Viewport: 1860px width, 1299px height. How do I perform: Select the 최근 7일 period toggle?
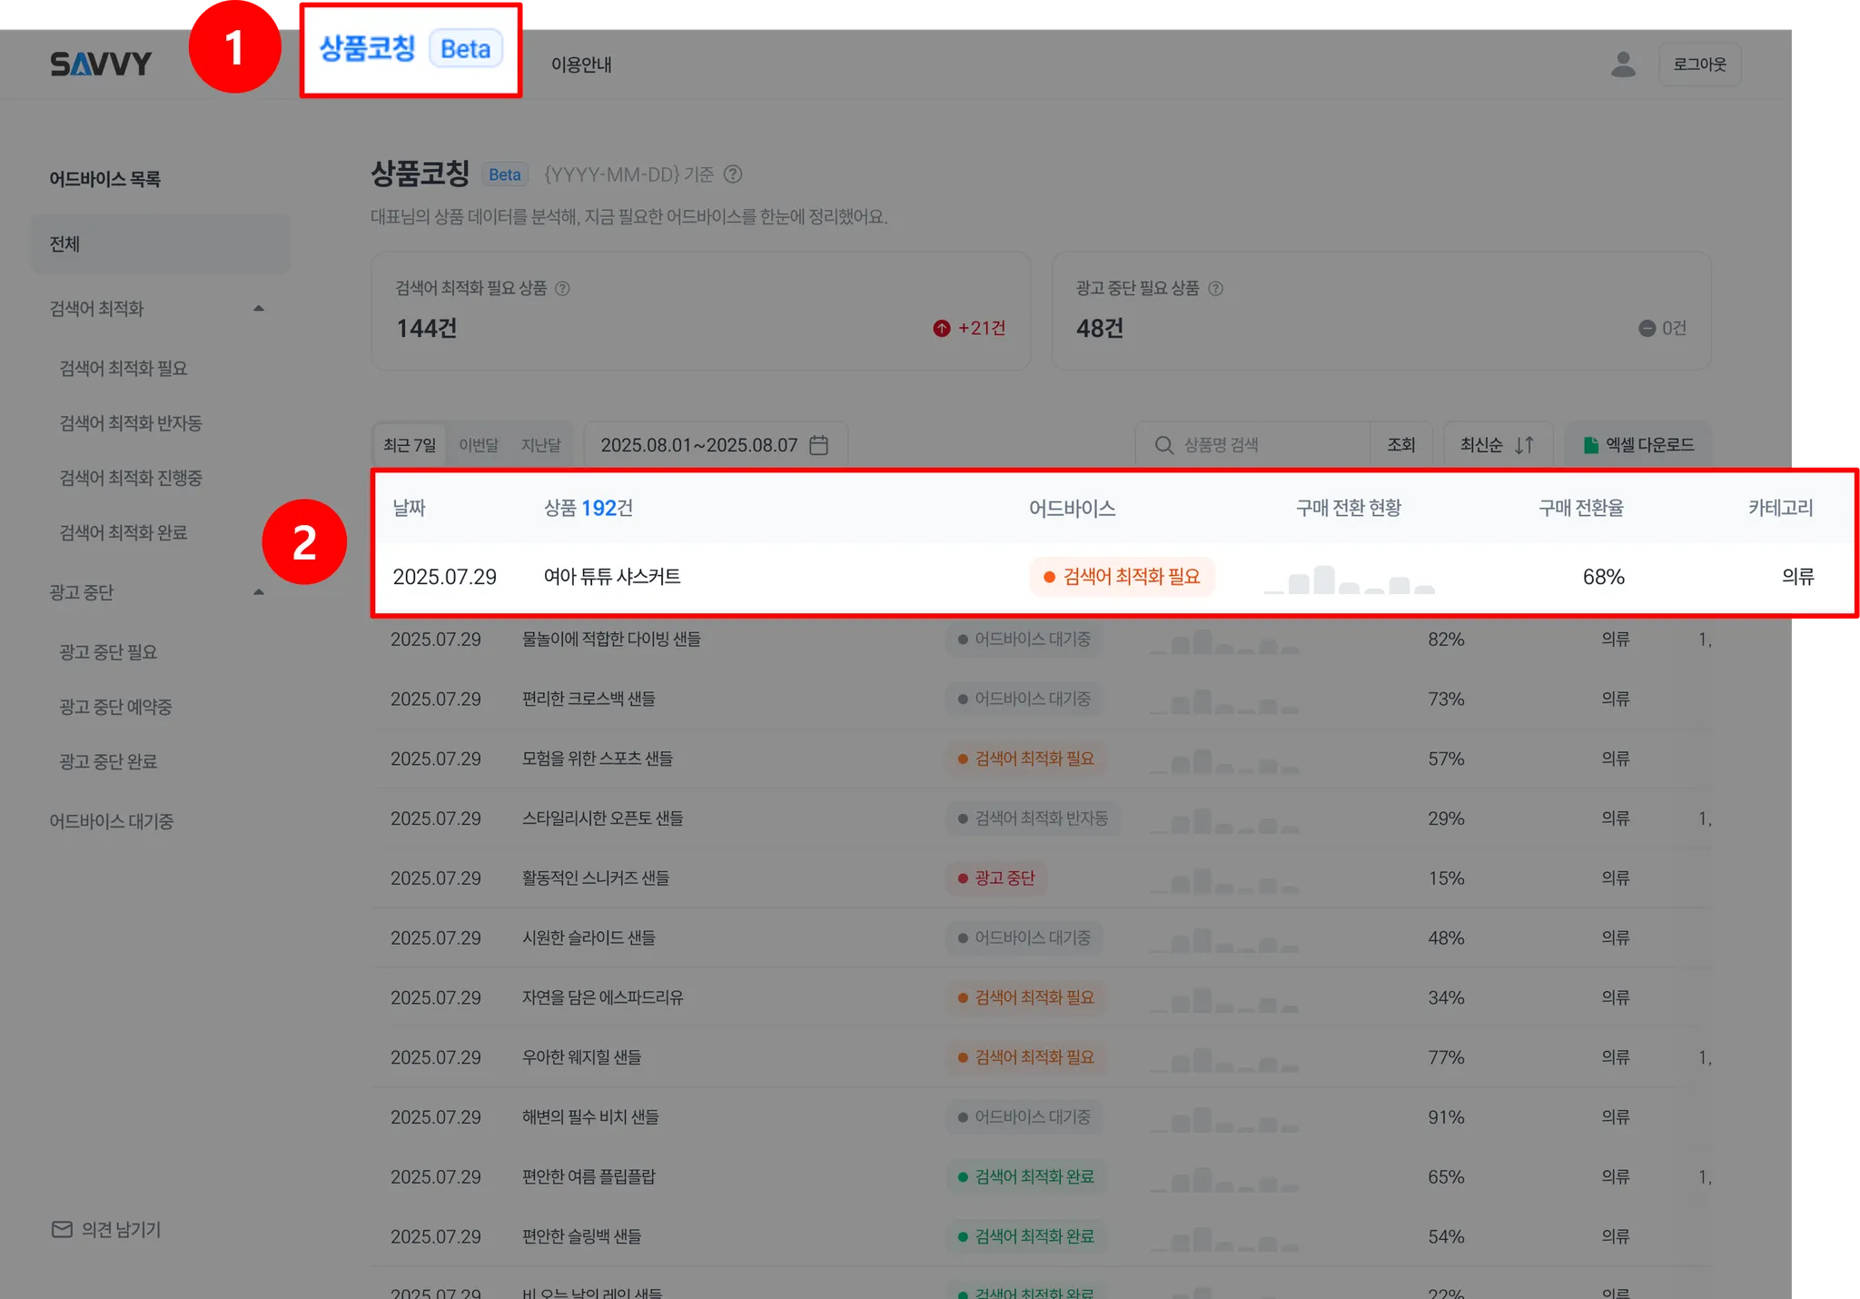(410, 445)
